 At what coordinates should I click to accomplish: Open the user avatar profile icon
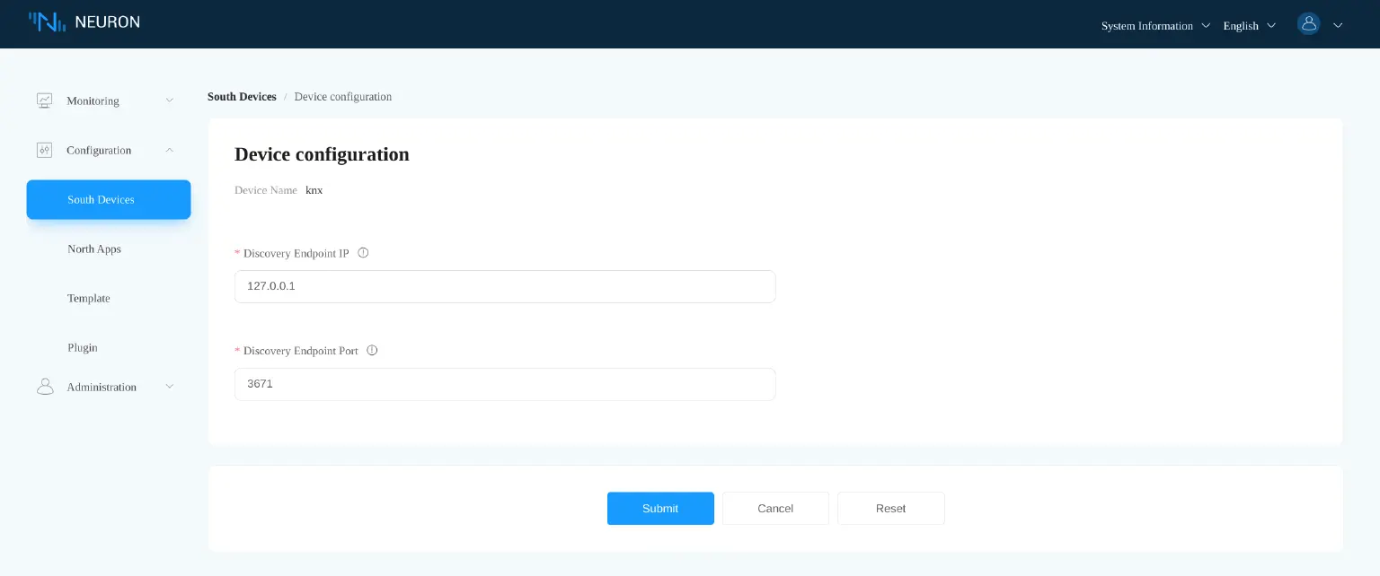point(1309,23)
